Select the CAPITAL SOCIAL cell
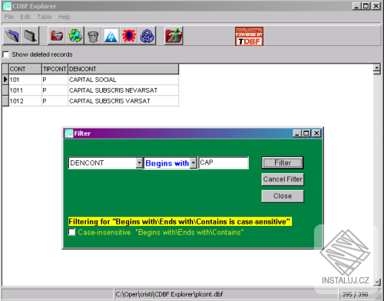 (123, 80)
